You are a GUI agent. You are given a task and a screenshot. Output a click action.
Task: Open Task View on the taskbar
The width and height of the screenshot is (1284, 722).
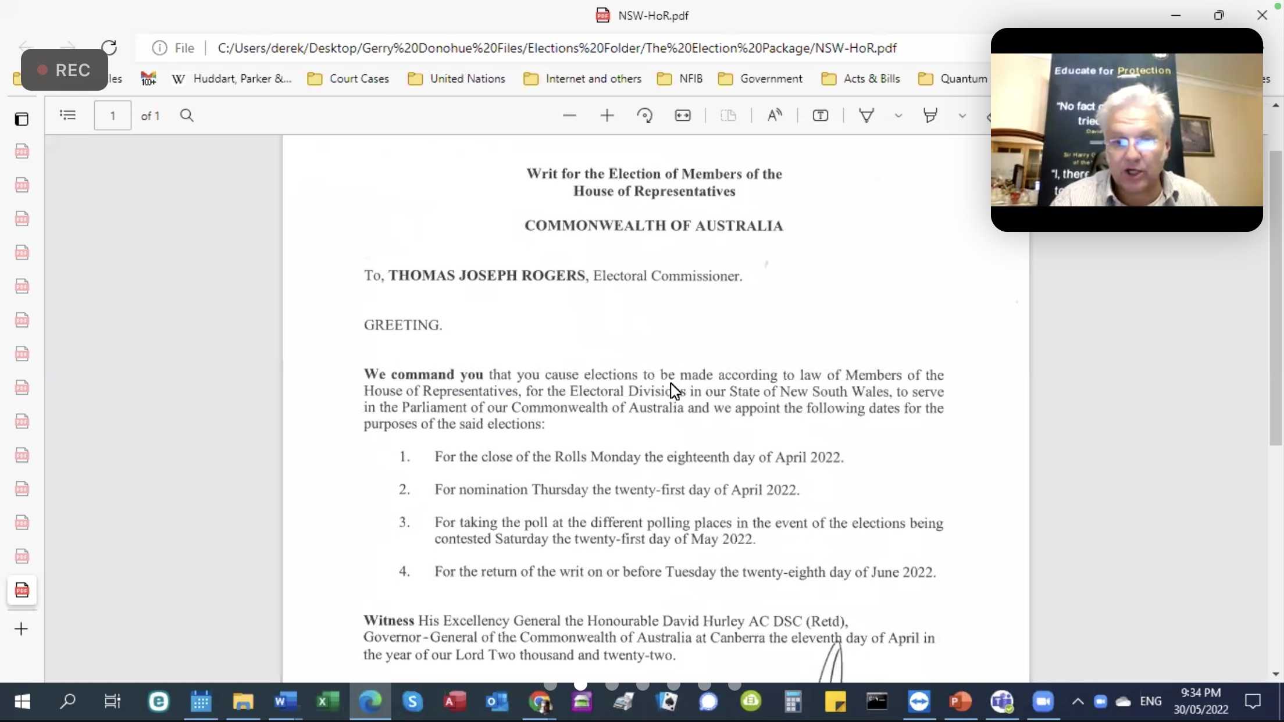click(112, 702)
